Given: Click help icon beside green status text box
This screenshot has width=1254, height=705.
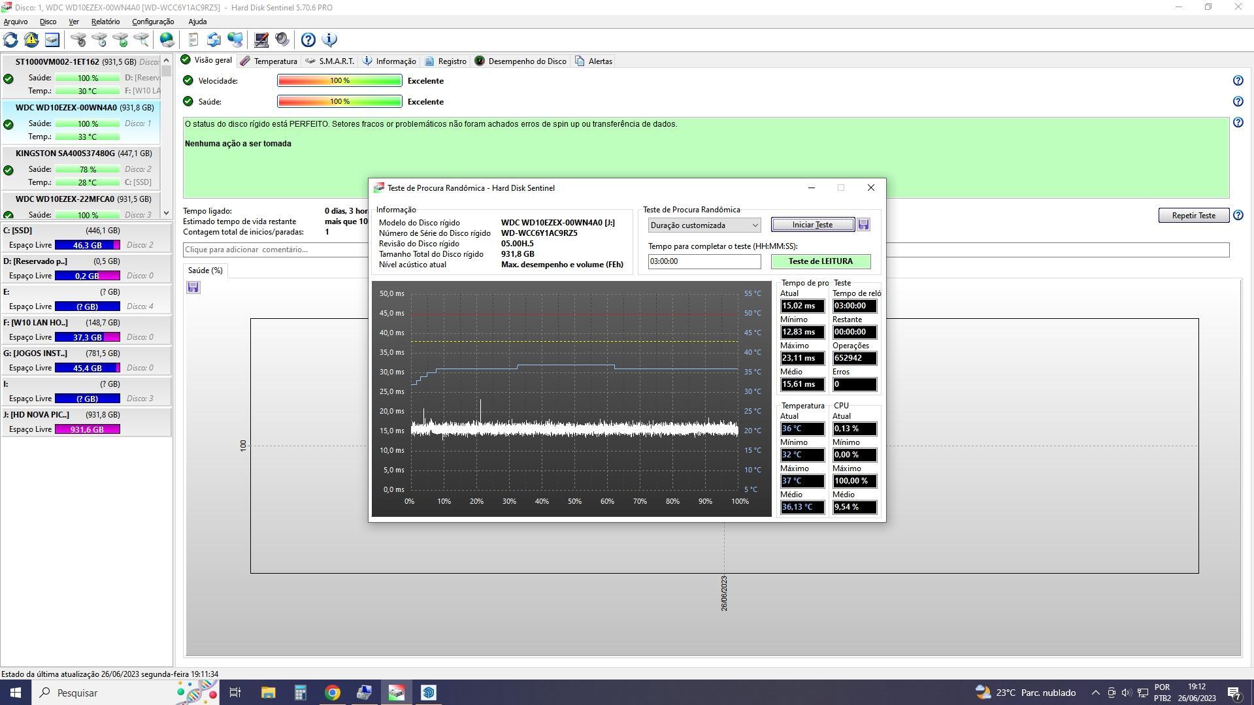Looking at the screenshot, I should (1238, 122).
